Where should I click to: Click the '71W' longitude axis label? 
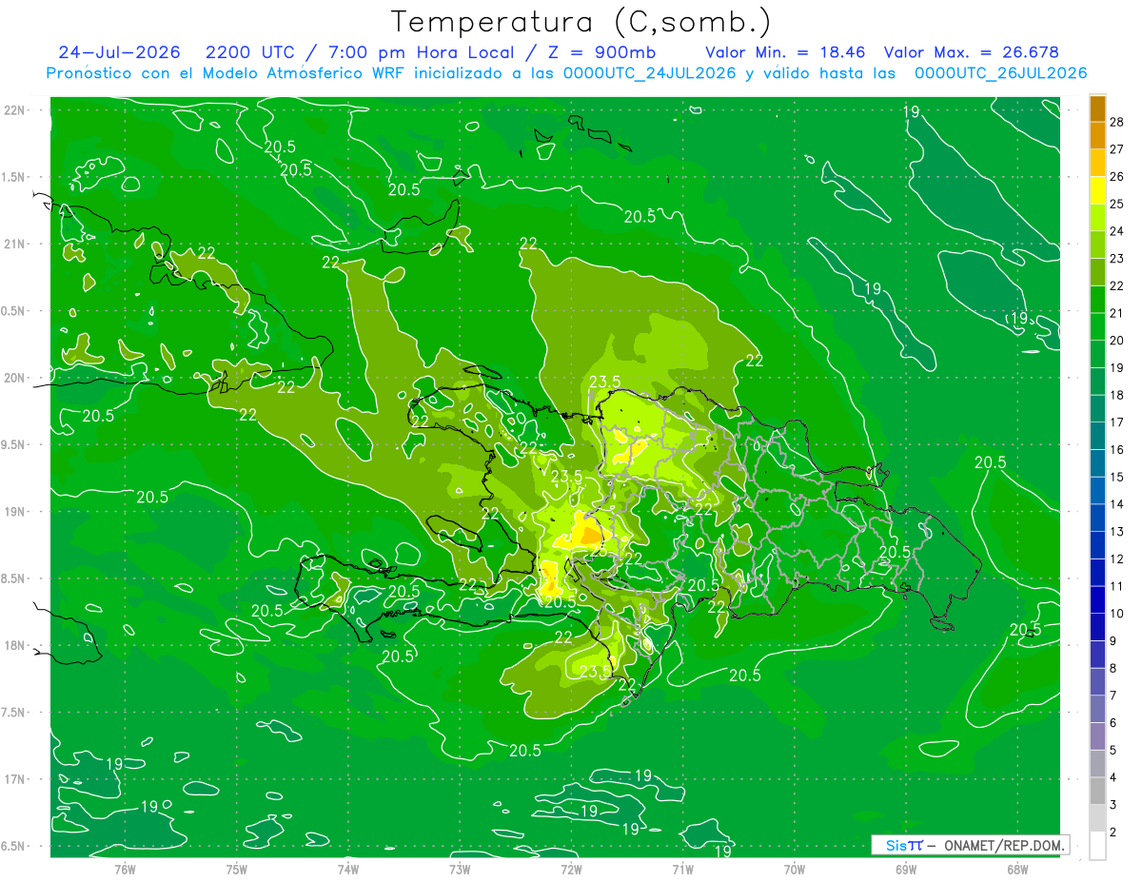682,869
